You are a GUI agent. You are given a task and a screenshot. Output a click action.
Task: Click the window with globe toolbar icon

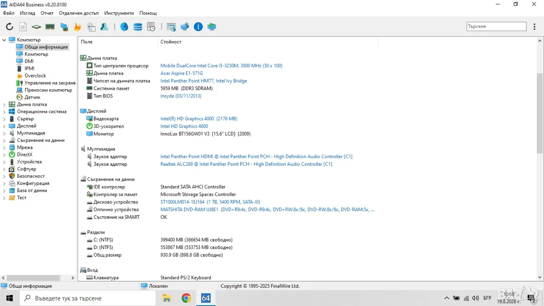click(x=171, y=27)
